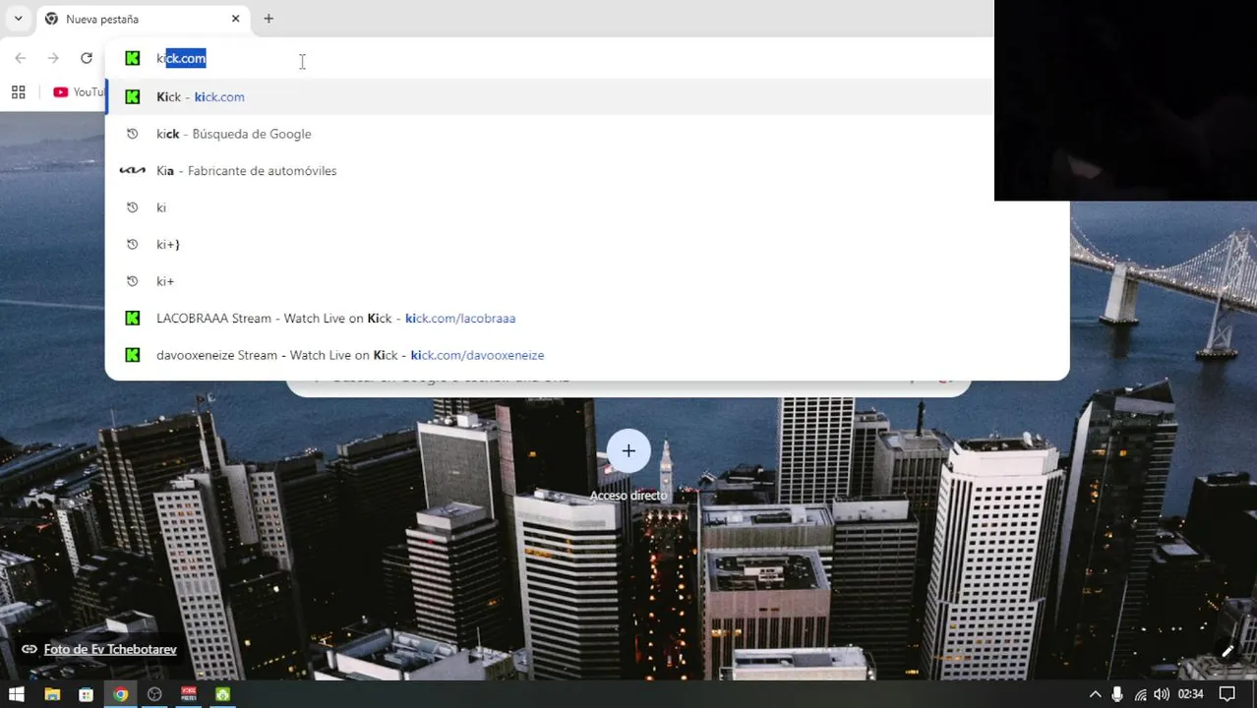Select the Nueva pestaña tab
This screenshot has height=708, width=1257.
(x=143, y=19)
